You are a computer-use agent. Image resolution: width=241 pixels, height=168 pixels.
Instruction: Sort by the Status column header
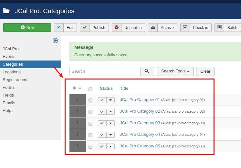(106, 89)
